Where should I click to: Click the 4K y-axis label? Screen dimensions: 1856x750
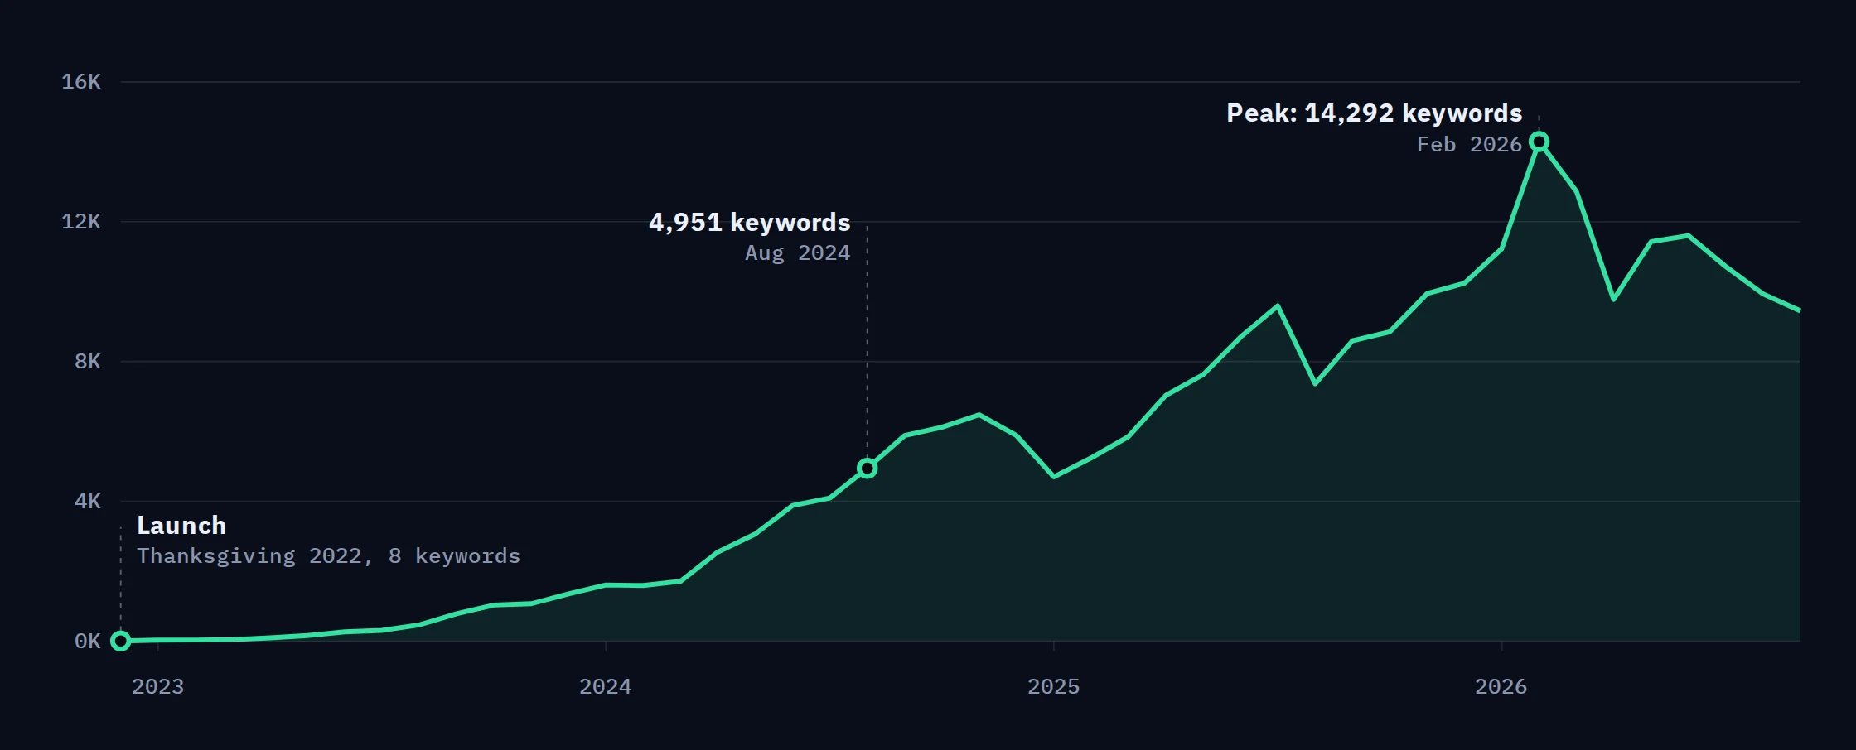[x=88, y=501]
